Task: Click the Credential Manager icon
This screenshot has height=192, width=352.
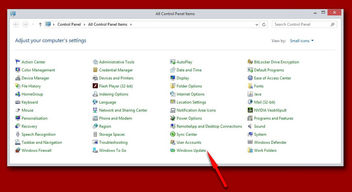Action: point(95,70)
